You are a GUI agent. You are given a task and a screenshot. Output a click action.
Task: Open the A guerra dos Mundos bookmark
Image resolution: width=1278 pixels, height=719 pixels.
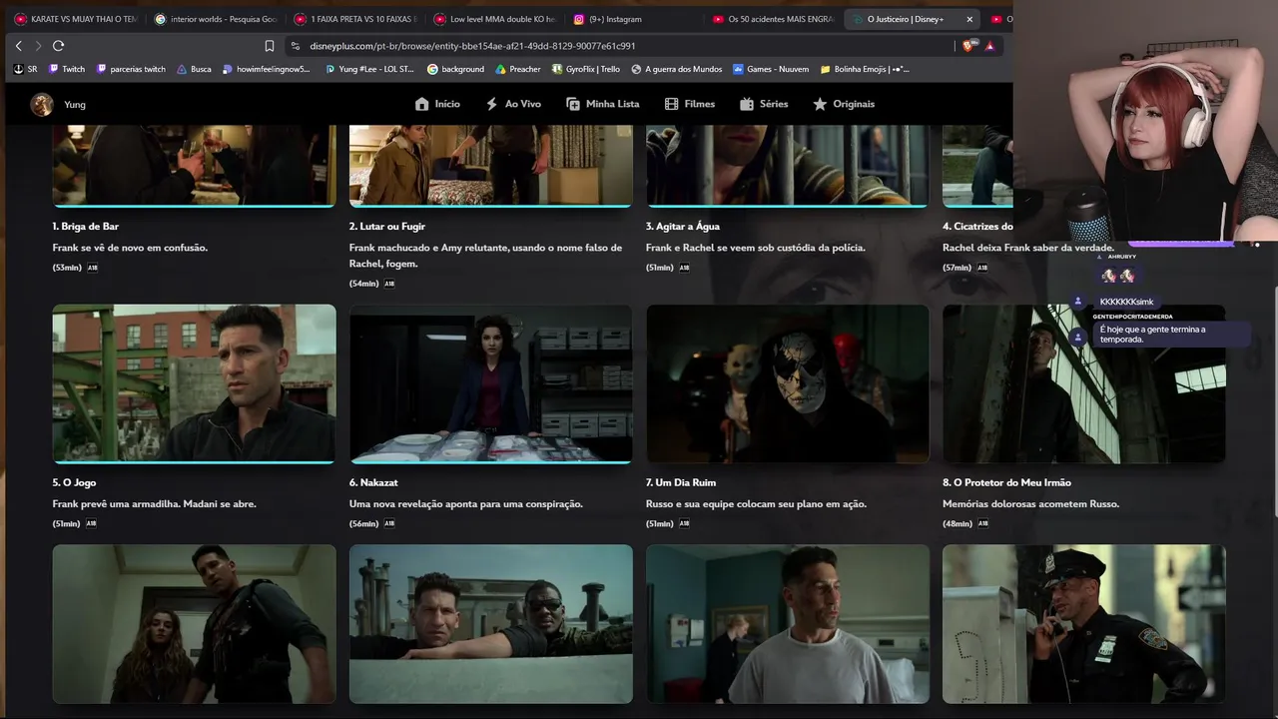[676, 69]
